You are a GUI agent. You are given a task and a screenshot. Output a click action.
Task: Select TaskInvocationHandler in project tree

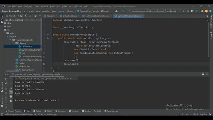point(31,56)
